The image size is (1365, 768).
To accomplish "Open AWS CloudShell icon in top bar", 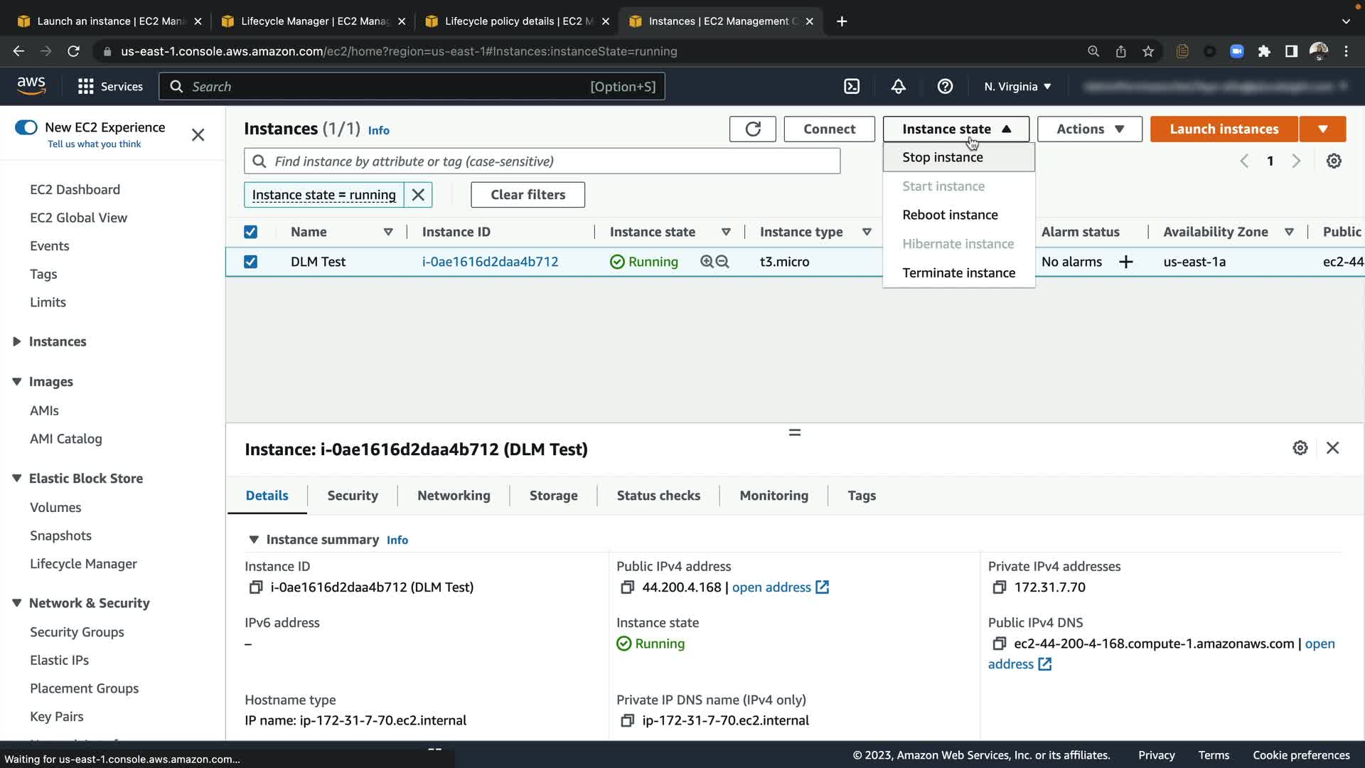I will pos(851,86).
